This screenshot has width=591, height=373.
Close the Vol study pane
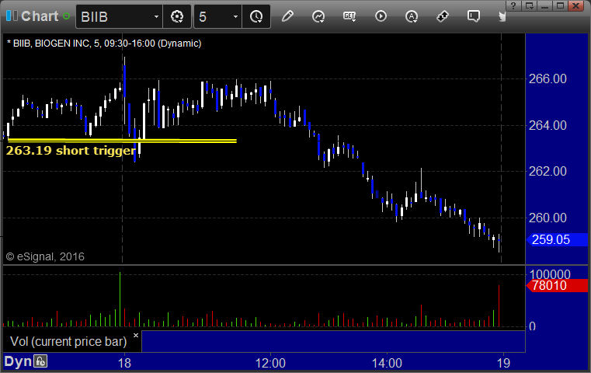point(136,335)
